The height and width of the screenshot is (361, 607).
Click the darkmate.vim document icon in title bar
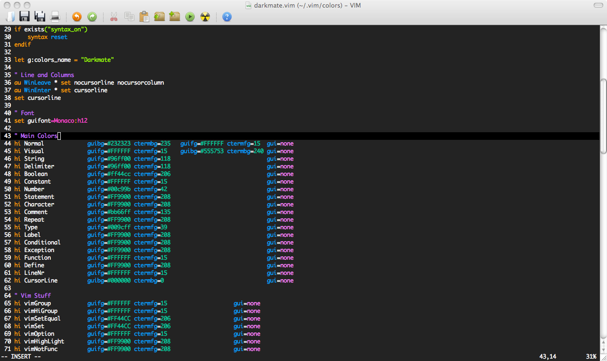[248, 5]
